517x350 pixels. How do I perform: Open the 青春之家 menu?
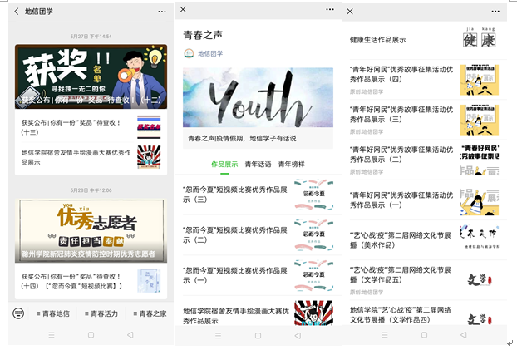coord(150,313)
